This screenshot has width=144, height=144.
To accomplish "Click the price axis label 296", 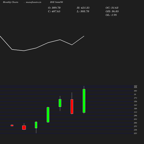I will point(135,116).
